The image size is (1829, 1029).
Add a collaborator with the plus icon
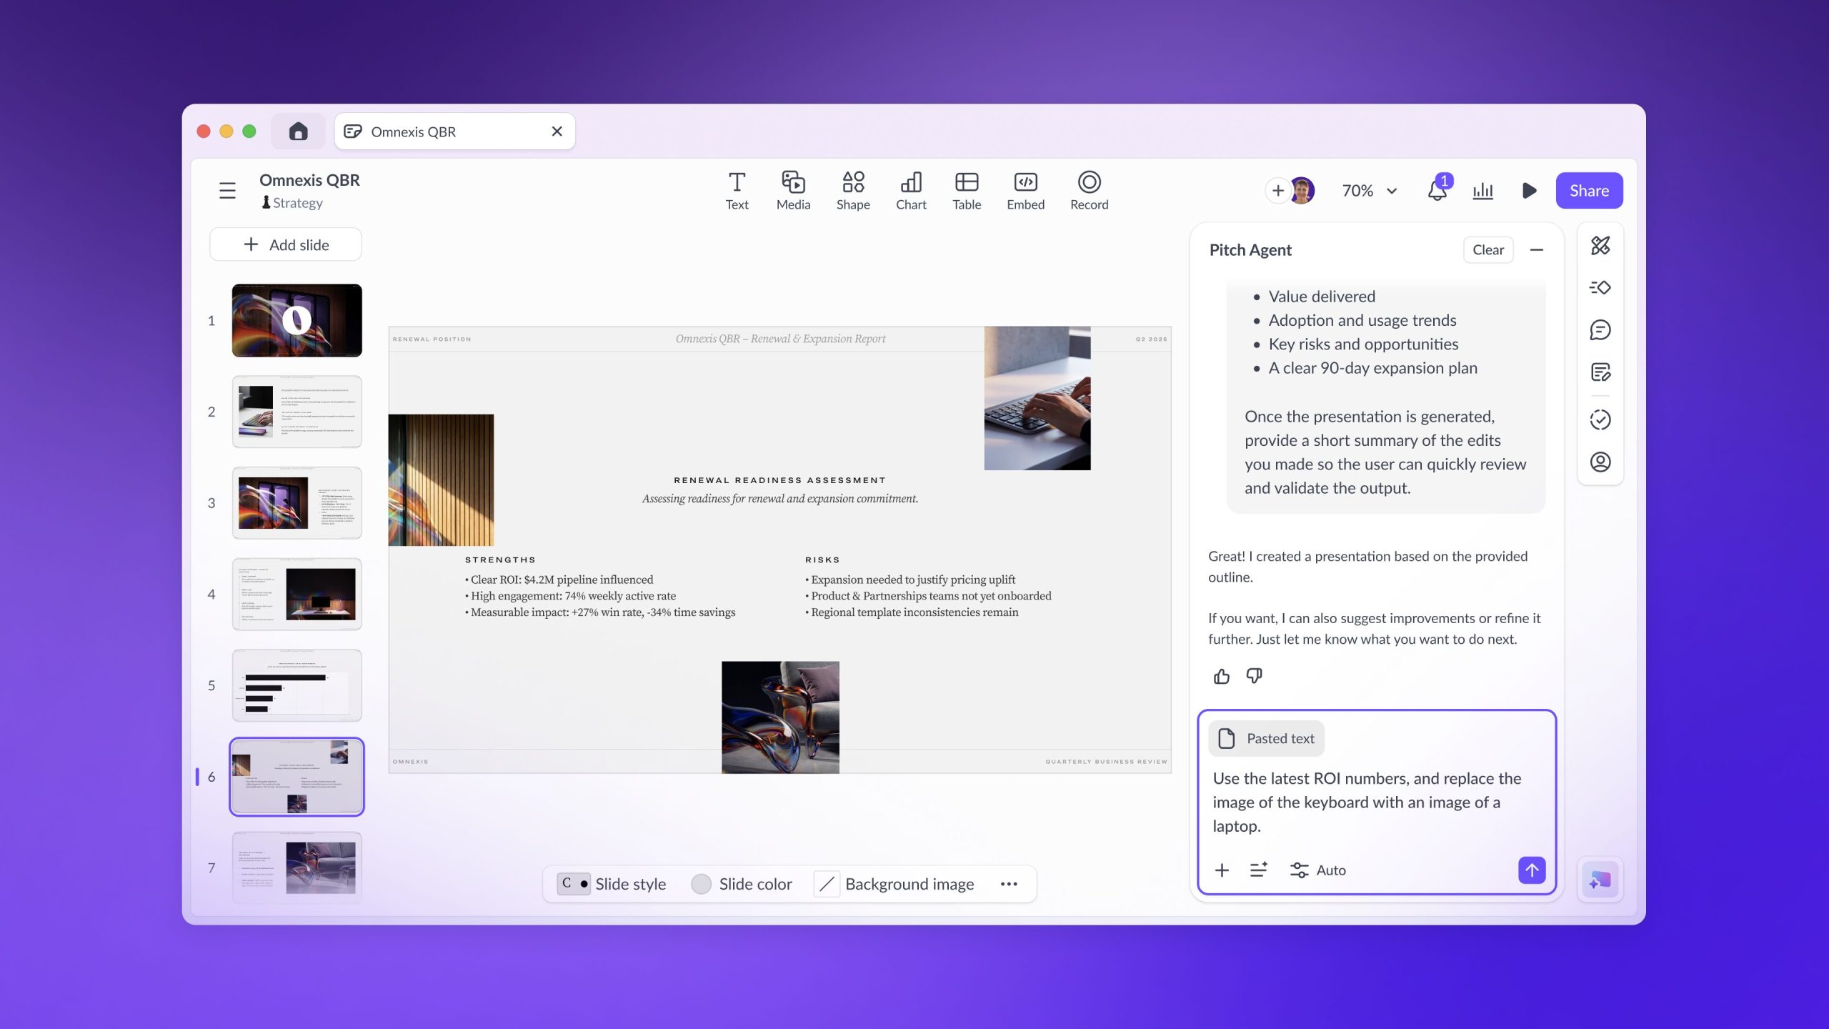tap(1277, 191)
